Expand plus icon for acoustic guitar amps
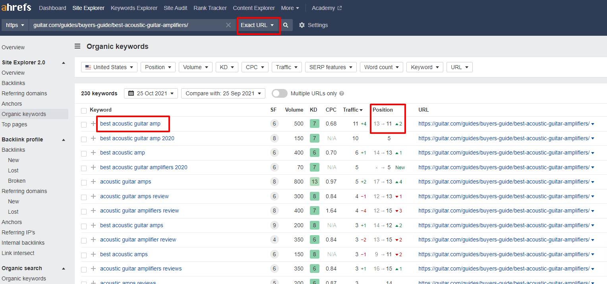The width and height of the screenshot is (607, 284). (x=93, y=182)
